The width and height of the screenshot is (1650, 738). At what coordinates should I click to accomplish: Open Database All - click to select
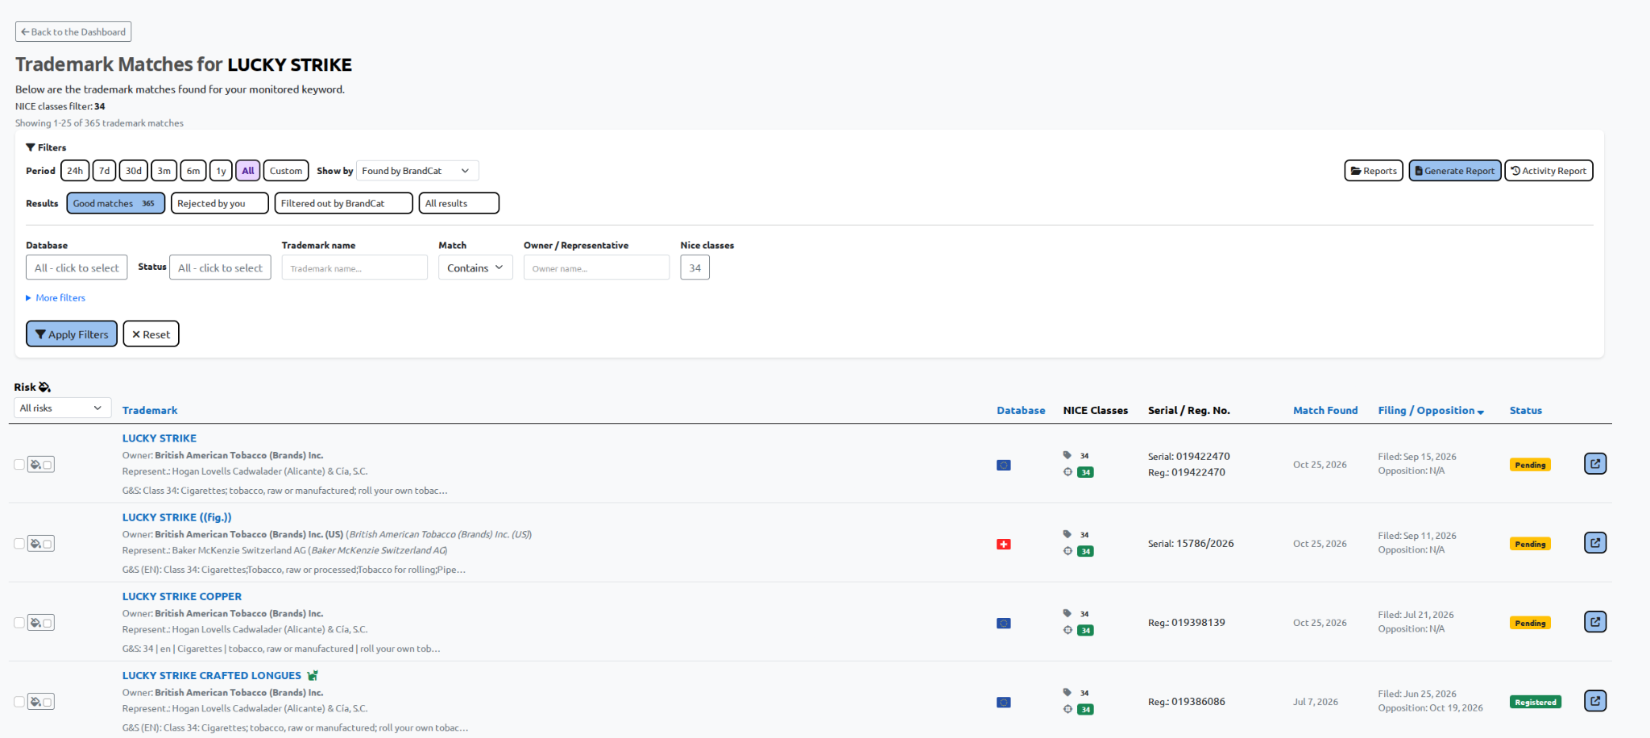click(77, 267)
